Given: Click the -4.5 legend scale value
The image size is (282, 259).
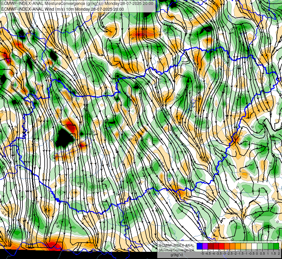Looking at the screenshot, I should (208, 254).
